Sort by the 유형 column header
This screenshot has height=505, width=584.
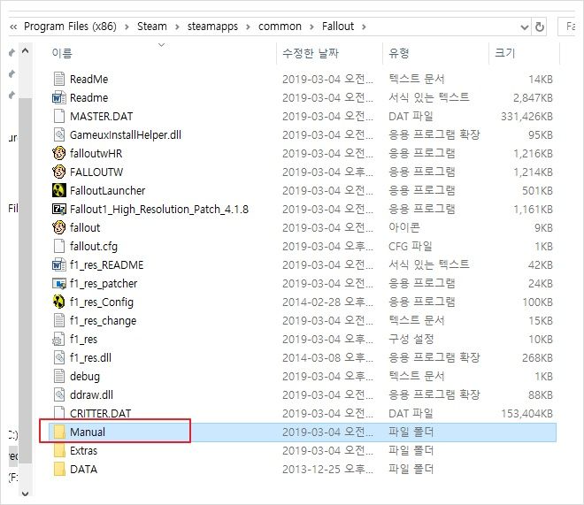tap(399, 53)
